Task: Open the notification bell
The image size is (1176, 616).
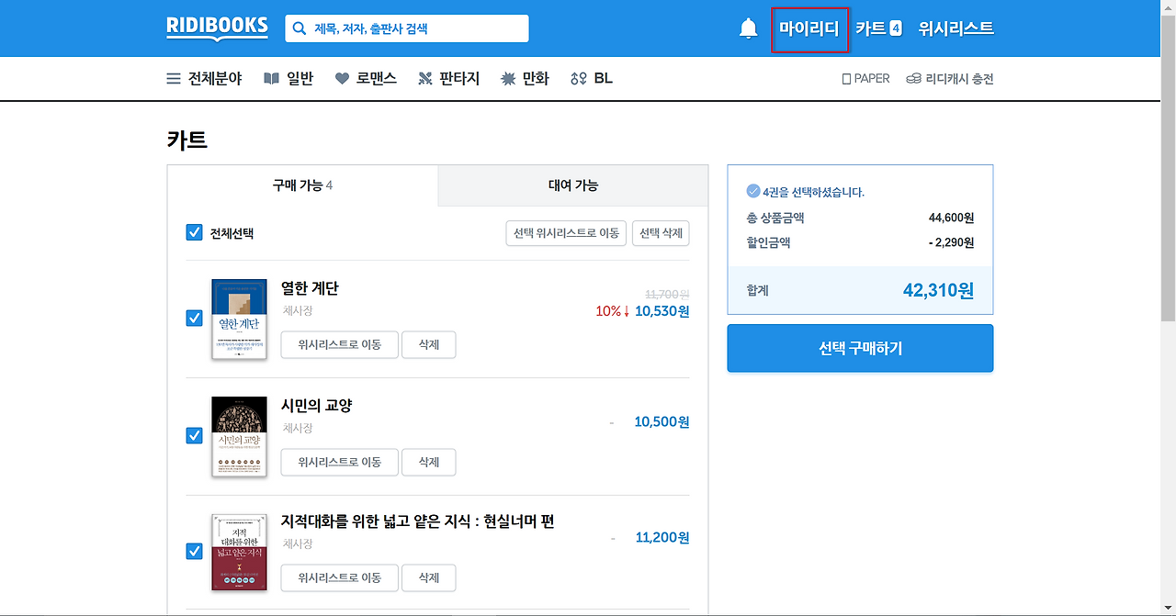Action: (749, 28)
